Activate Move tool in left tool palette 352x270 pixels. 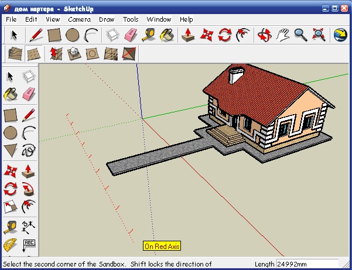coord(11,171)
